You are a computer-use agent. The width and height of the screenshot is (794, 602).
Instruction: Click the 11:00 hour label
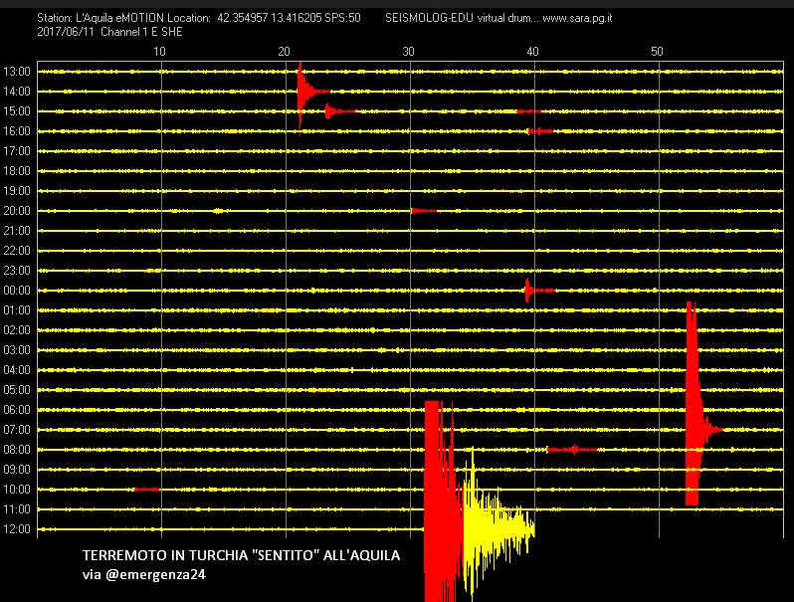[x=17, y=509]
